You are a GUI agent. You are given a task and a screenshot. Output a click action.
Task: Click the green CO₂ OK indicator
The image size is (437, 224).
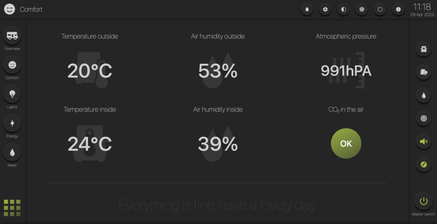(x=346, y=144)
